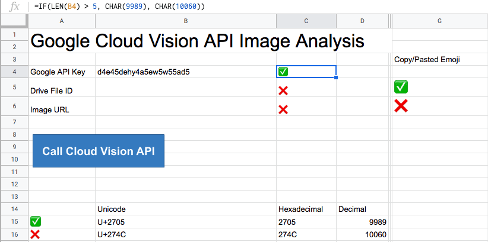Click the red cross in Drive File ID row, column C
This screenshot has width=488, height=242.
[x=283, y=91]
